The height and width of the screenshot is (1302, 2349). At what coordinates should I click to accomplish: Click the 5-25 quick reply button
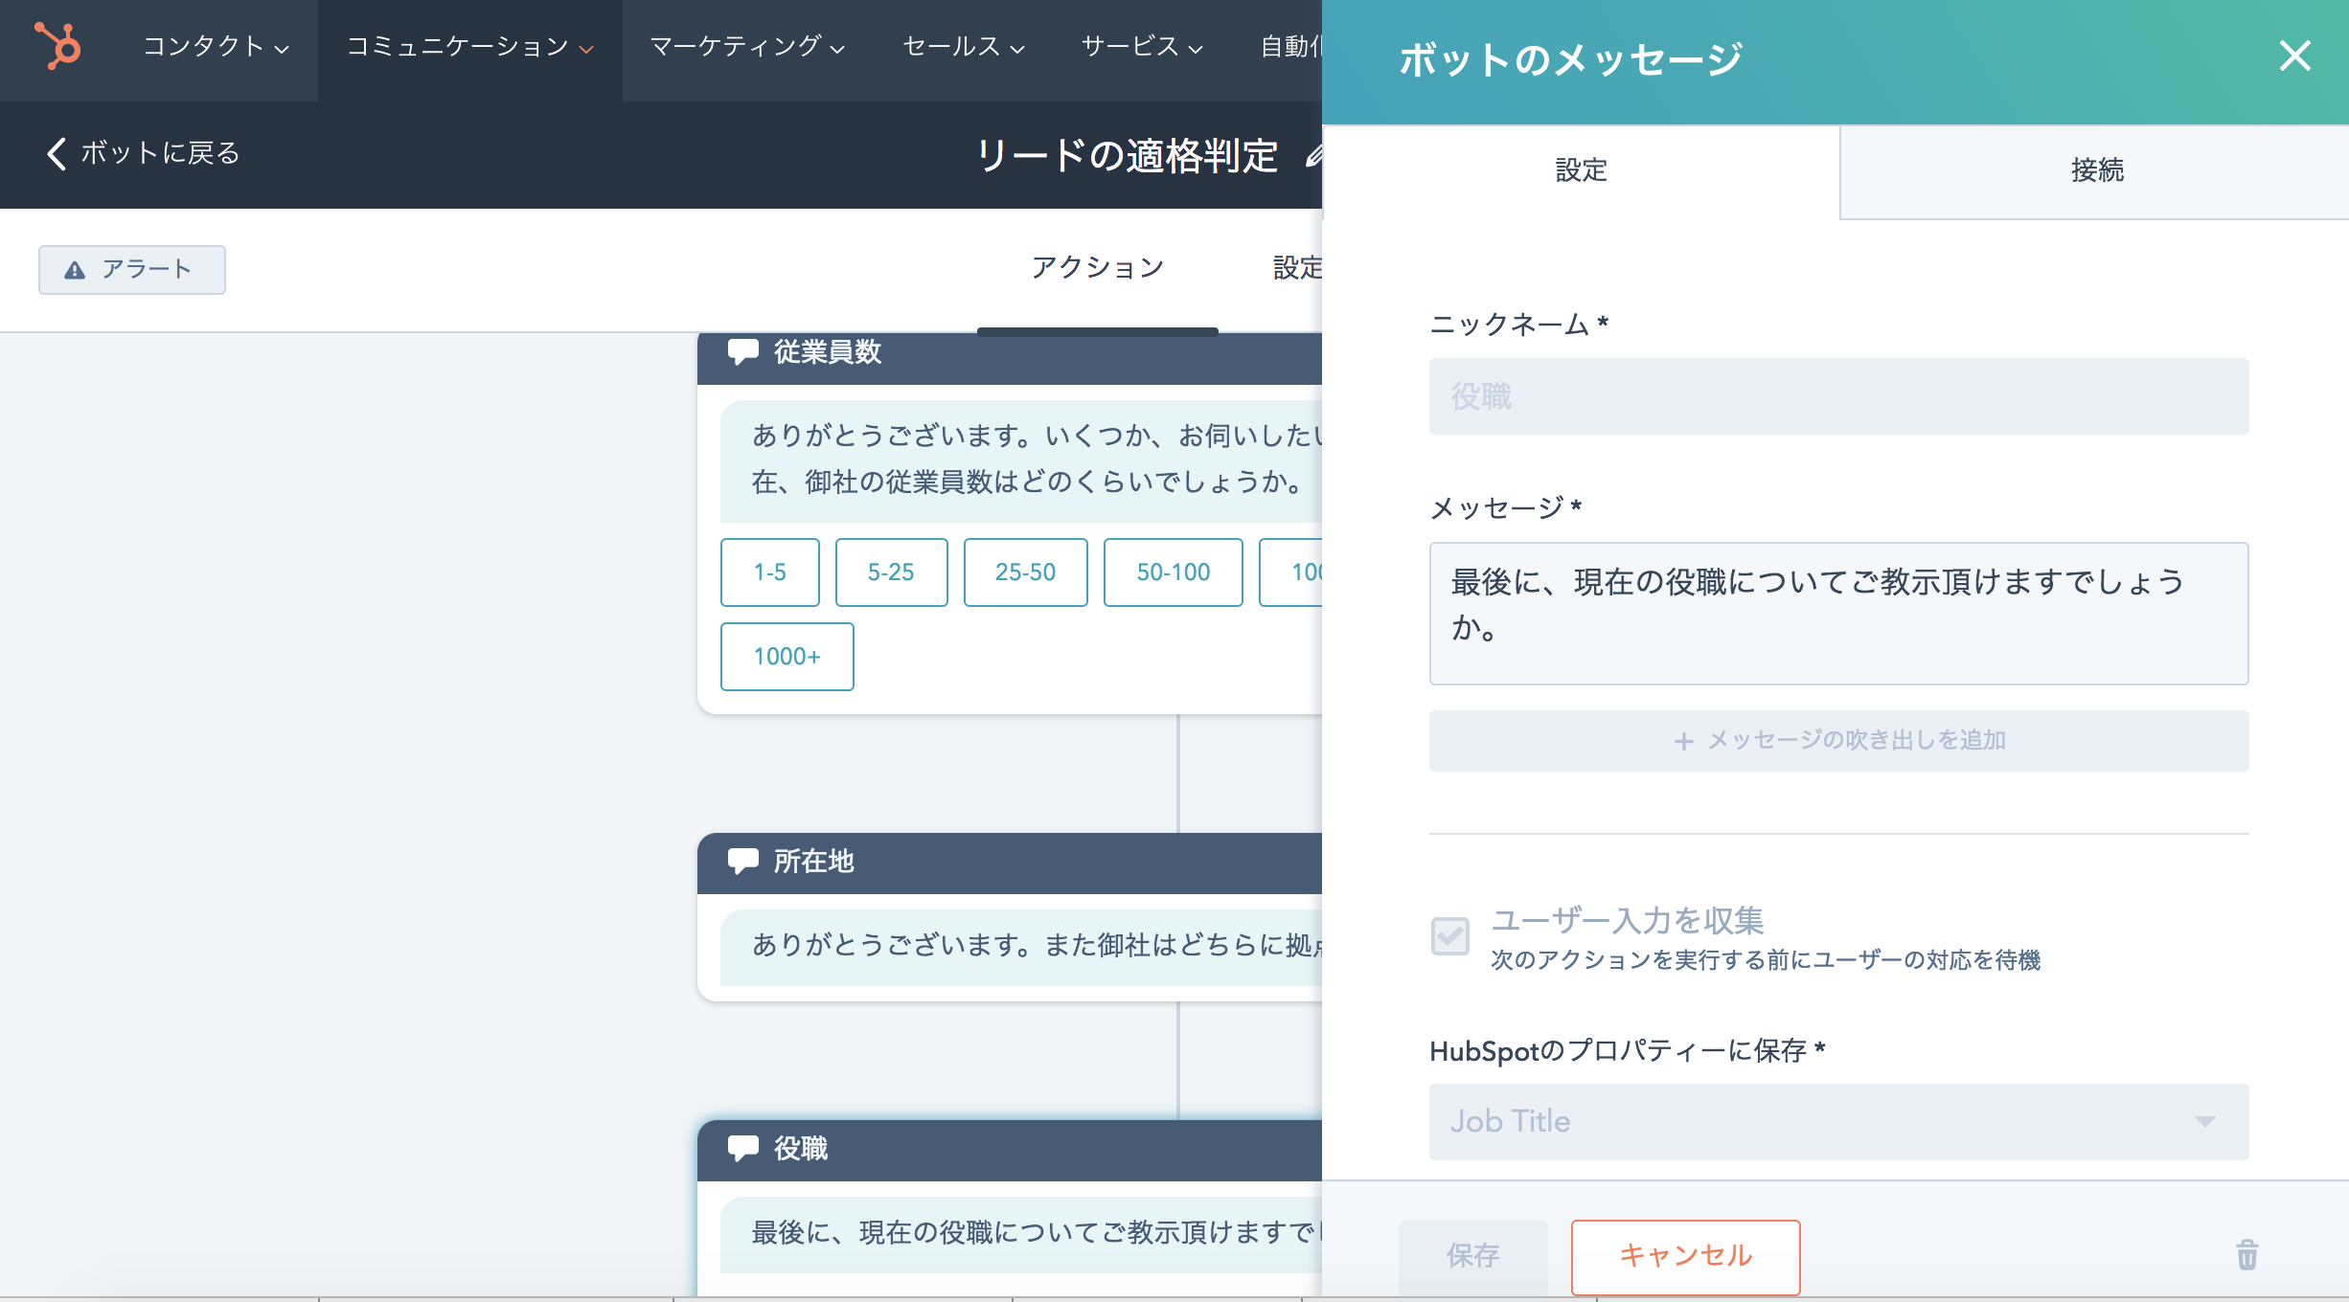coord(892,572)
